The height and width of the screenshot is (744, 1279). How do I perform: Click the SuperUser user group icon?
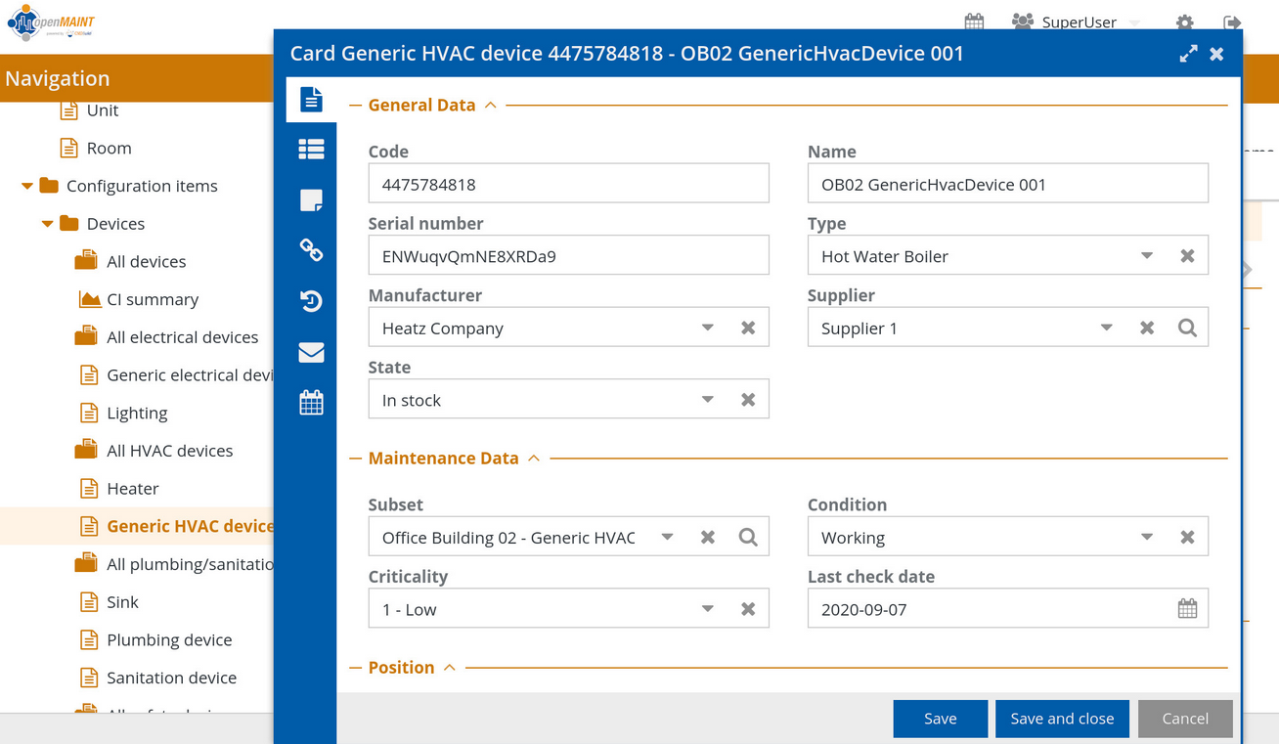(1022, 22)
